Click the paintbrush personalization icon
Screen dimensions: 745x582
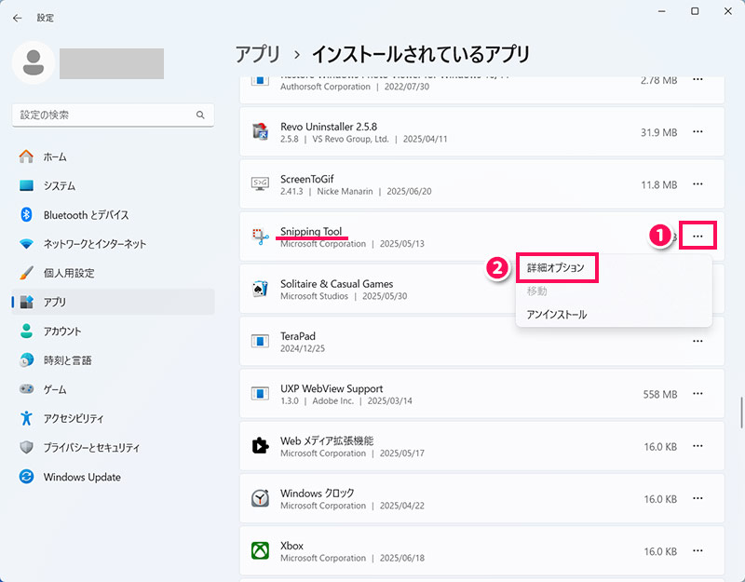[26, 273]
